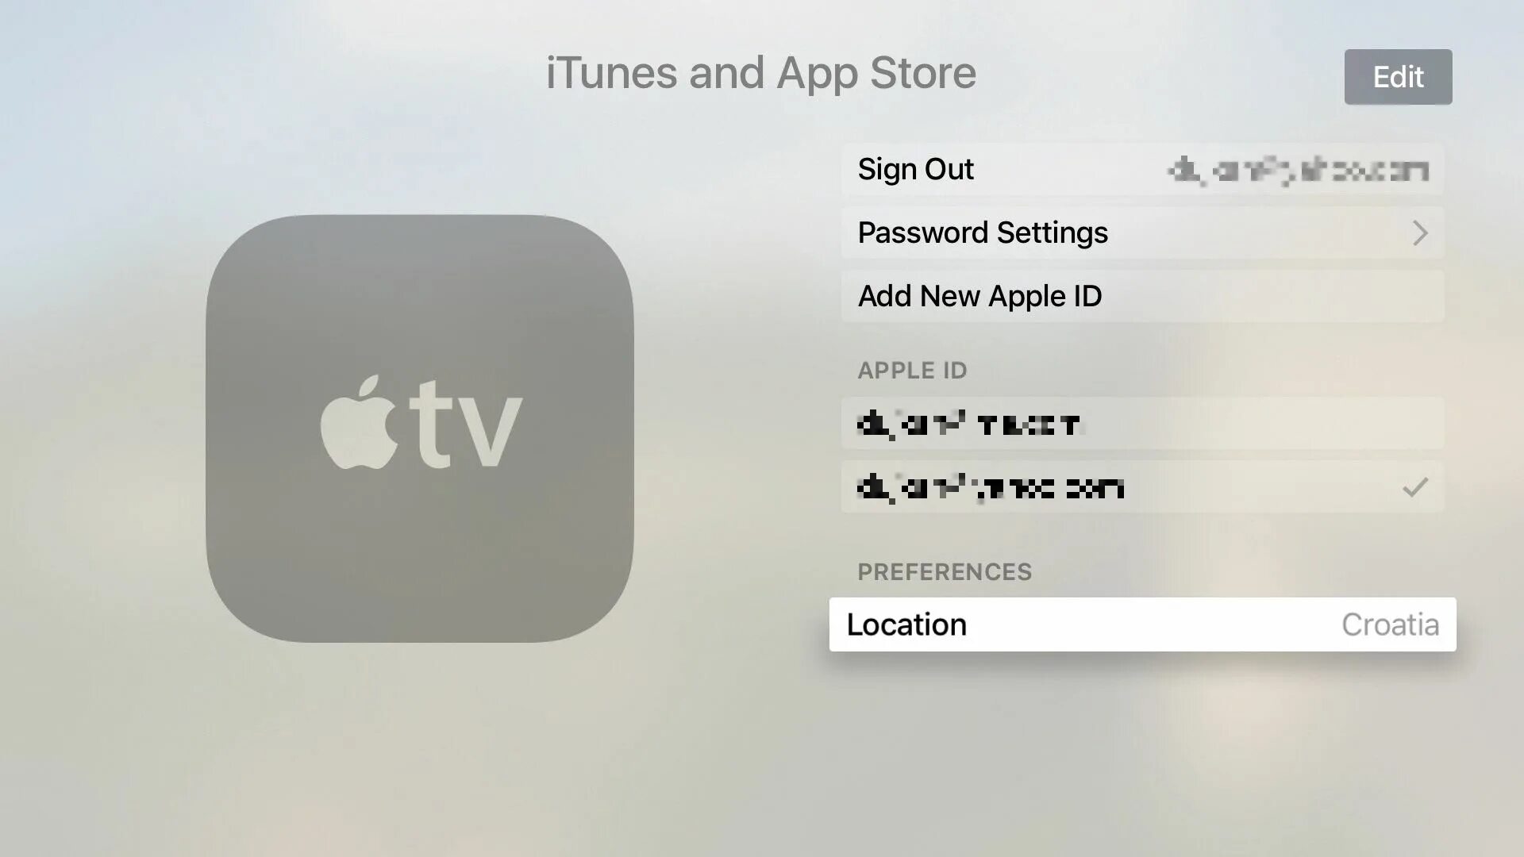Select the checkmark next to second Apple ID
This screenshot has width=1524, height=857.
1415,486
